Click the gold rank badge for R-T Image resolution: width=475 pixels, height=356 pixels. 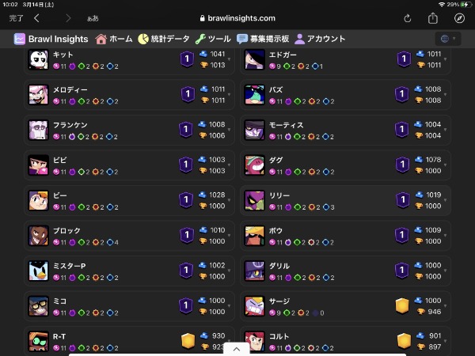coord(188,341)
